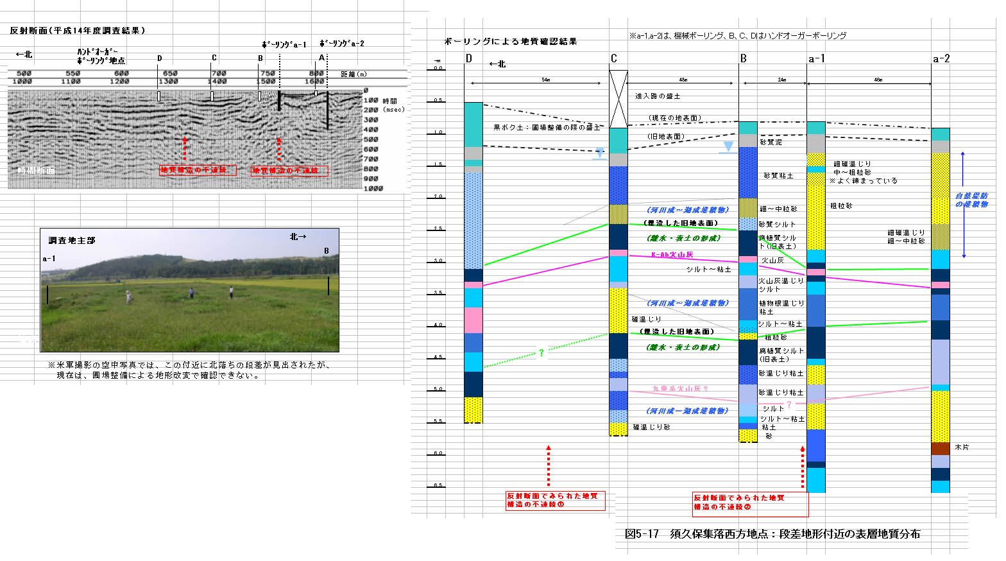Open the field survey photo 調査地主部
Viewport: 1006px width, 561px height.
189,290
